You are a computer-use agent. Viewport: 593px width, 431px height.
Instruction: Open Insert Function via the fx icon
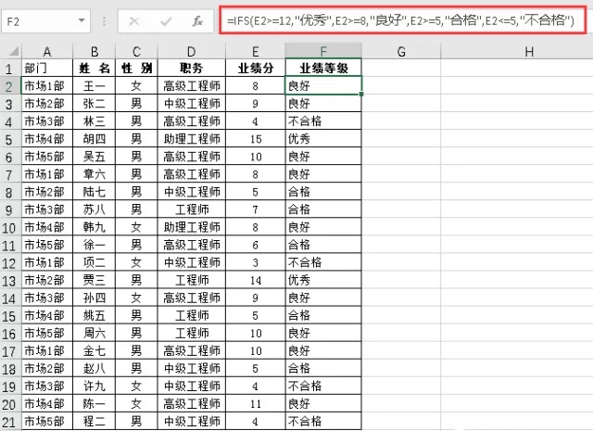[x=197, y=20]
